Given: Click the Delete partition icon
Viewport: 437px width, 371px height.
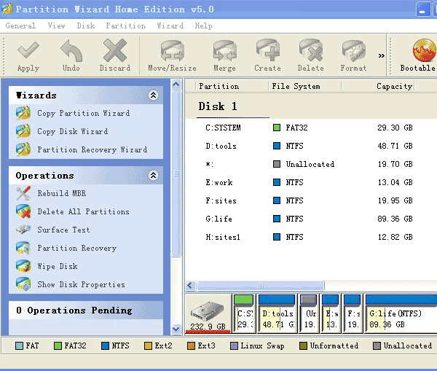Looking at the screenshot, I should (310, 50).
